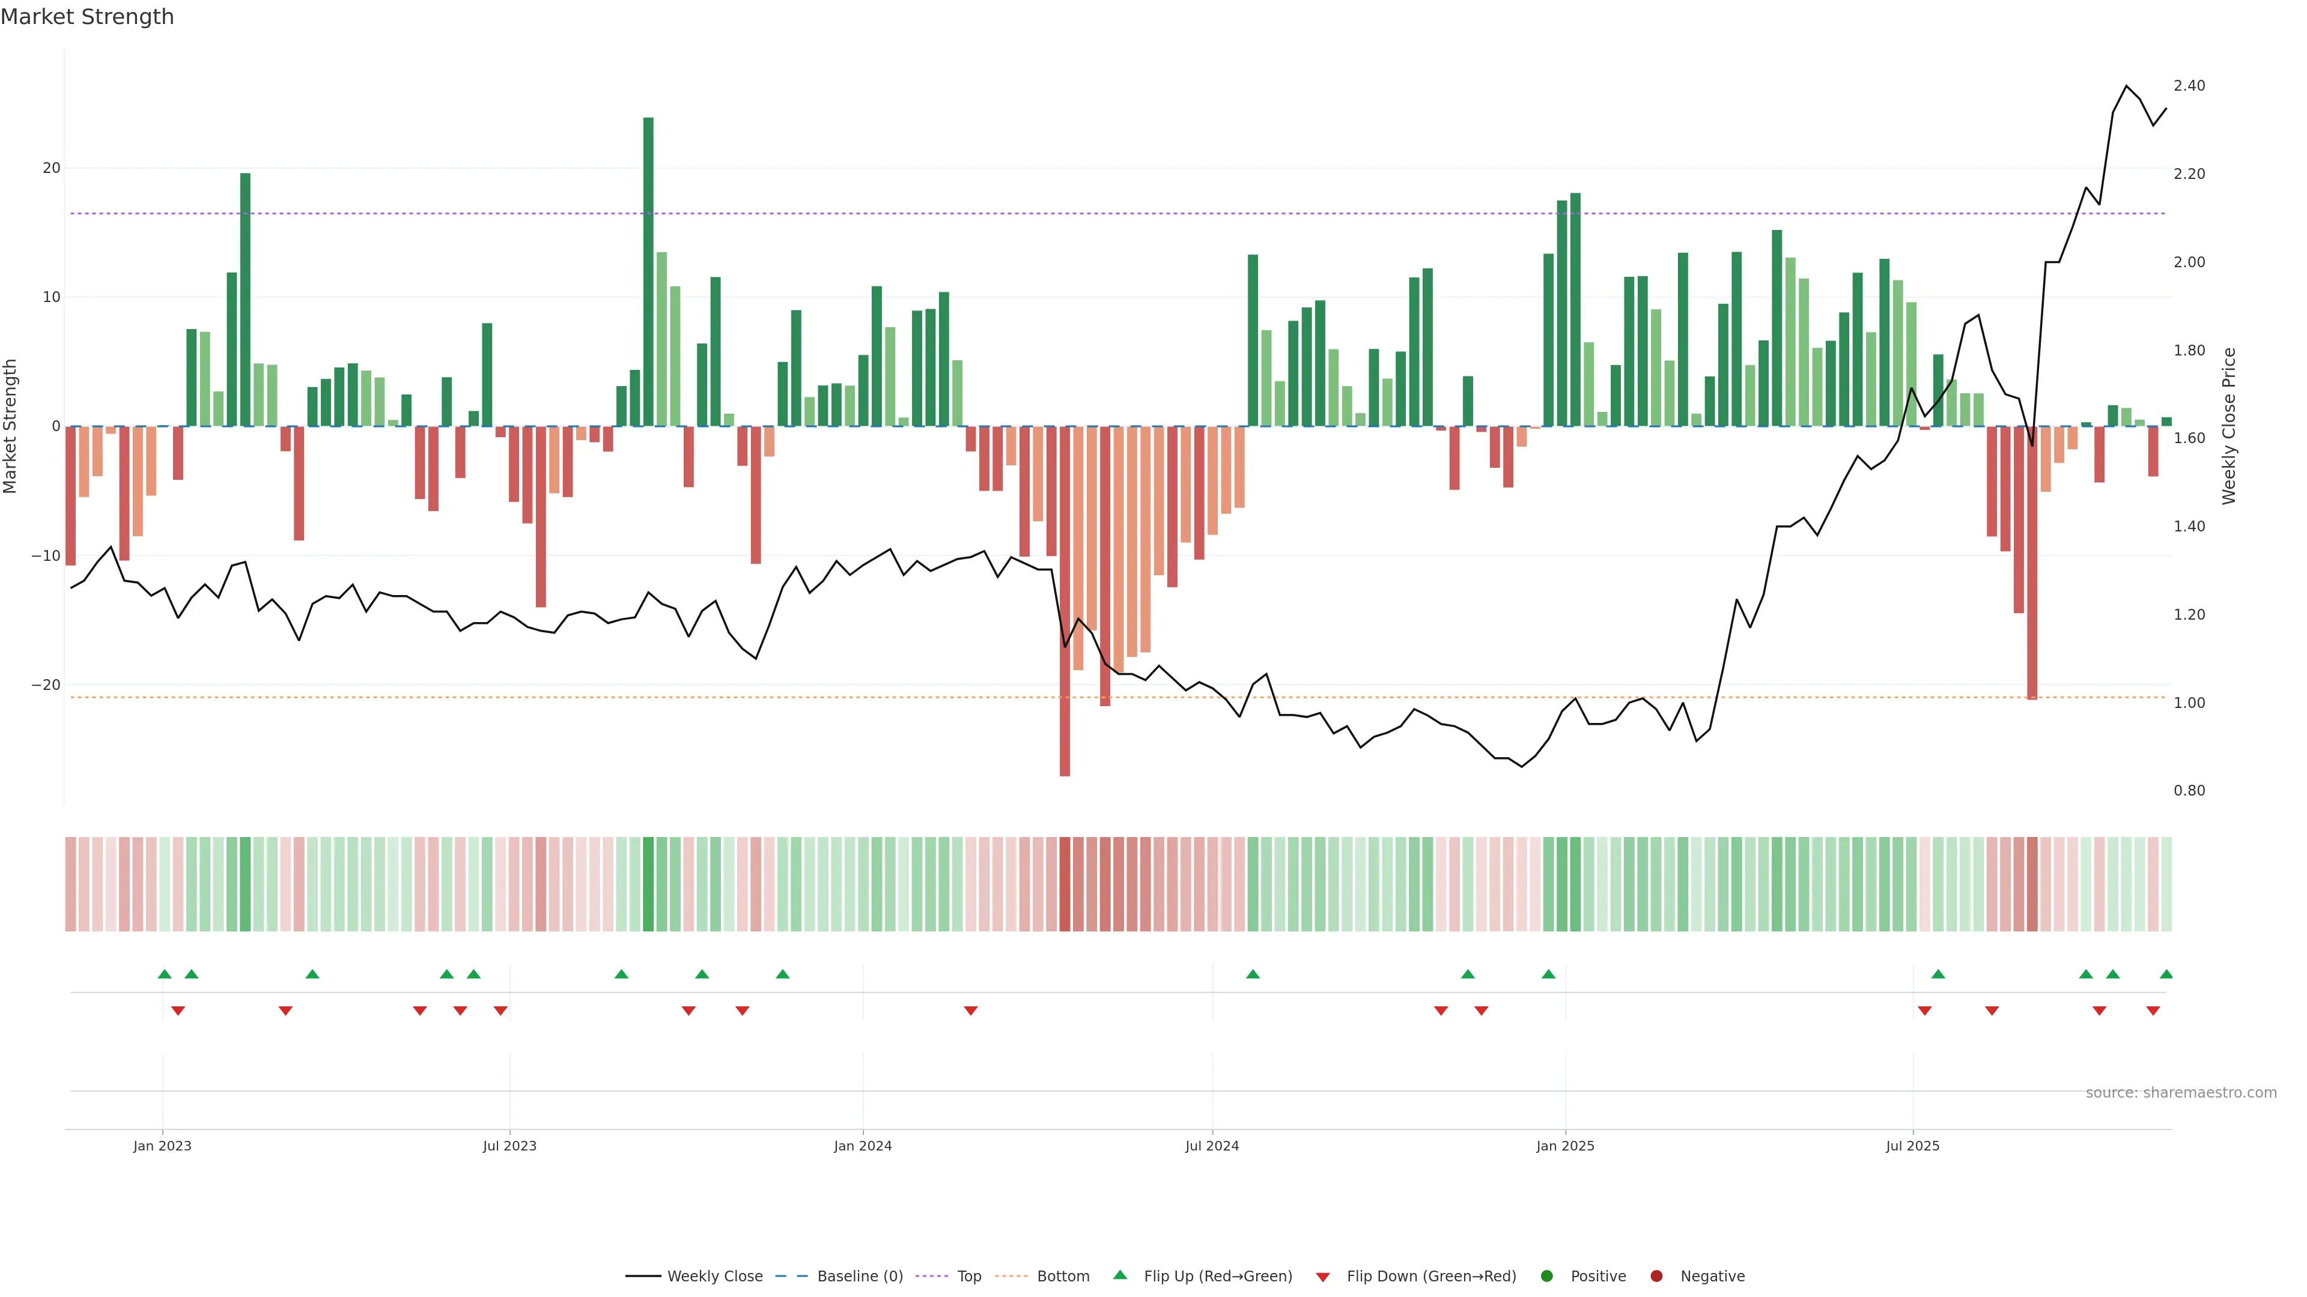2307x1297 pixels.
Task: Click the flip-up triangle just after Jul 2024
Action: (1253, 974)
